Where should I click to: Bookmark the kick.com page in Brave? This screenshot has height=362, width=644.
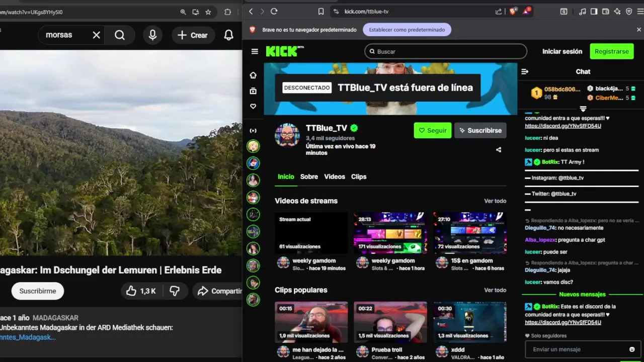tap(321, 11)
